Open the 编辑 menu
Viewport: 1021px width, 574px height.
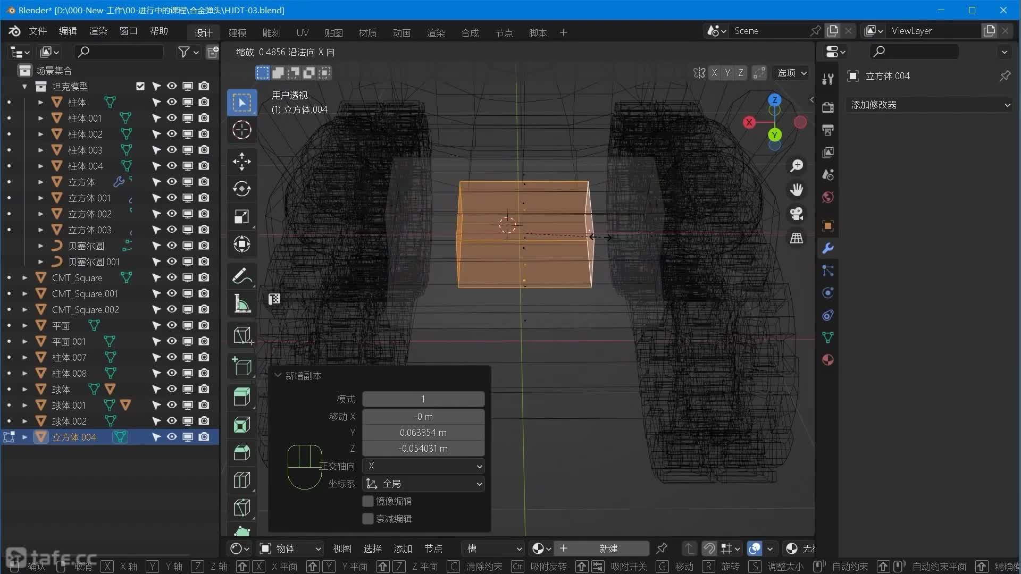(x=68, y=31)
